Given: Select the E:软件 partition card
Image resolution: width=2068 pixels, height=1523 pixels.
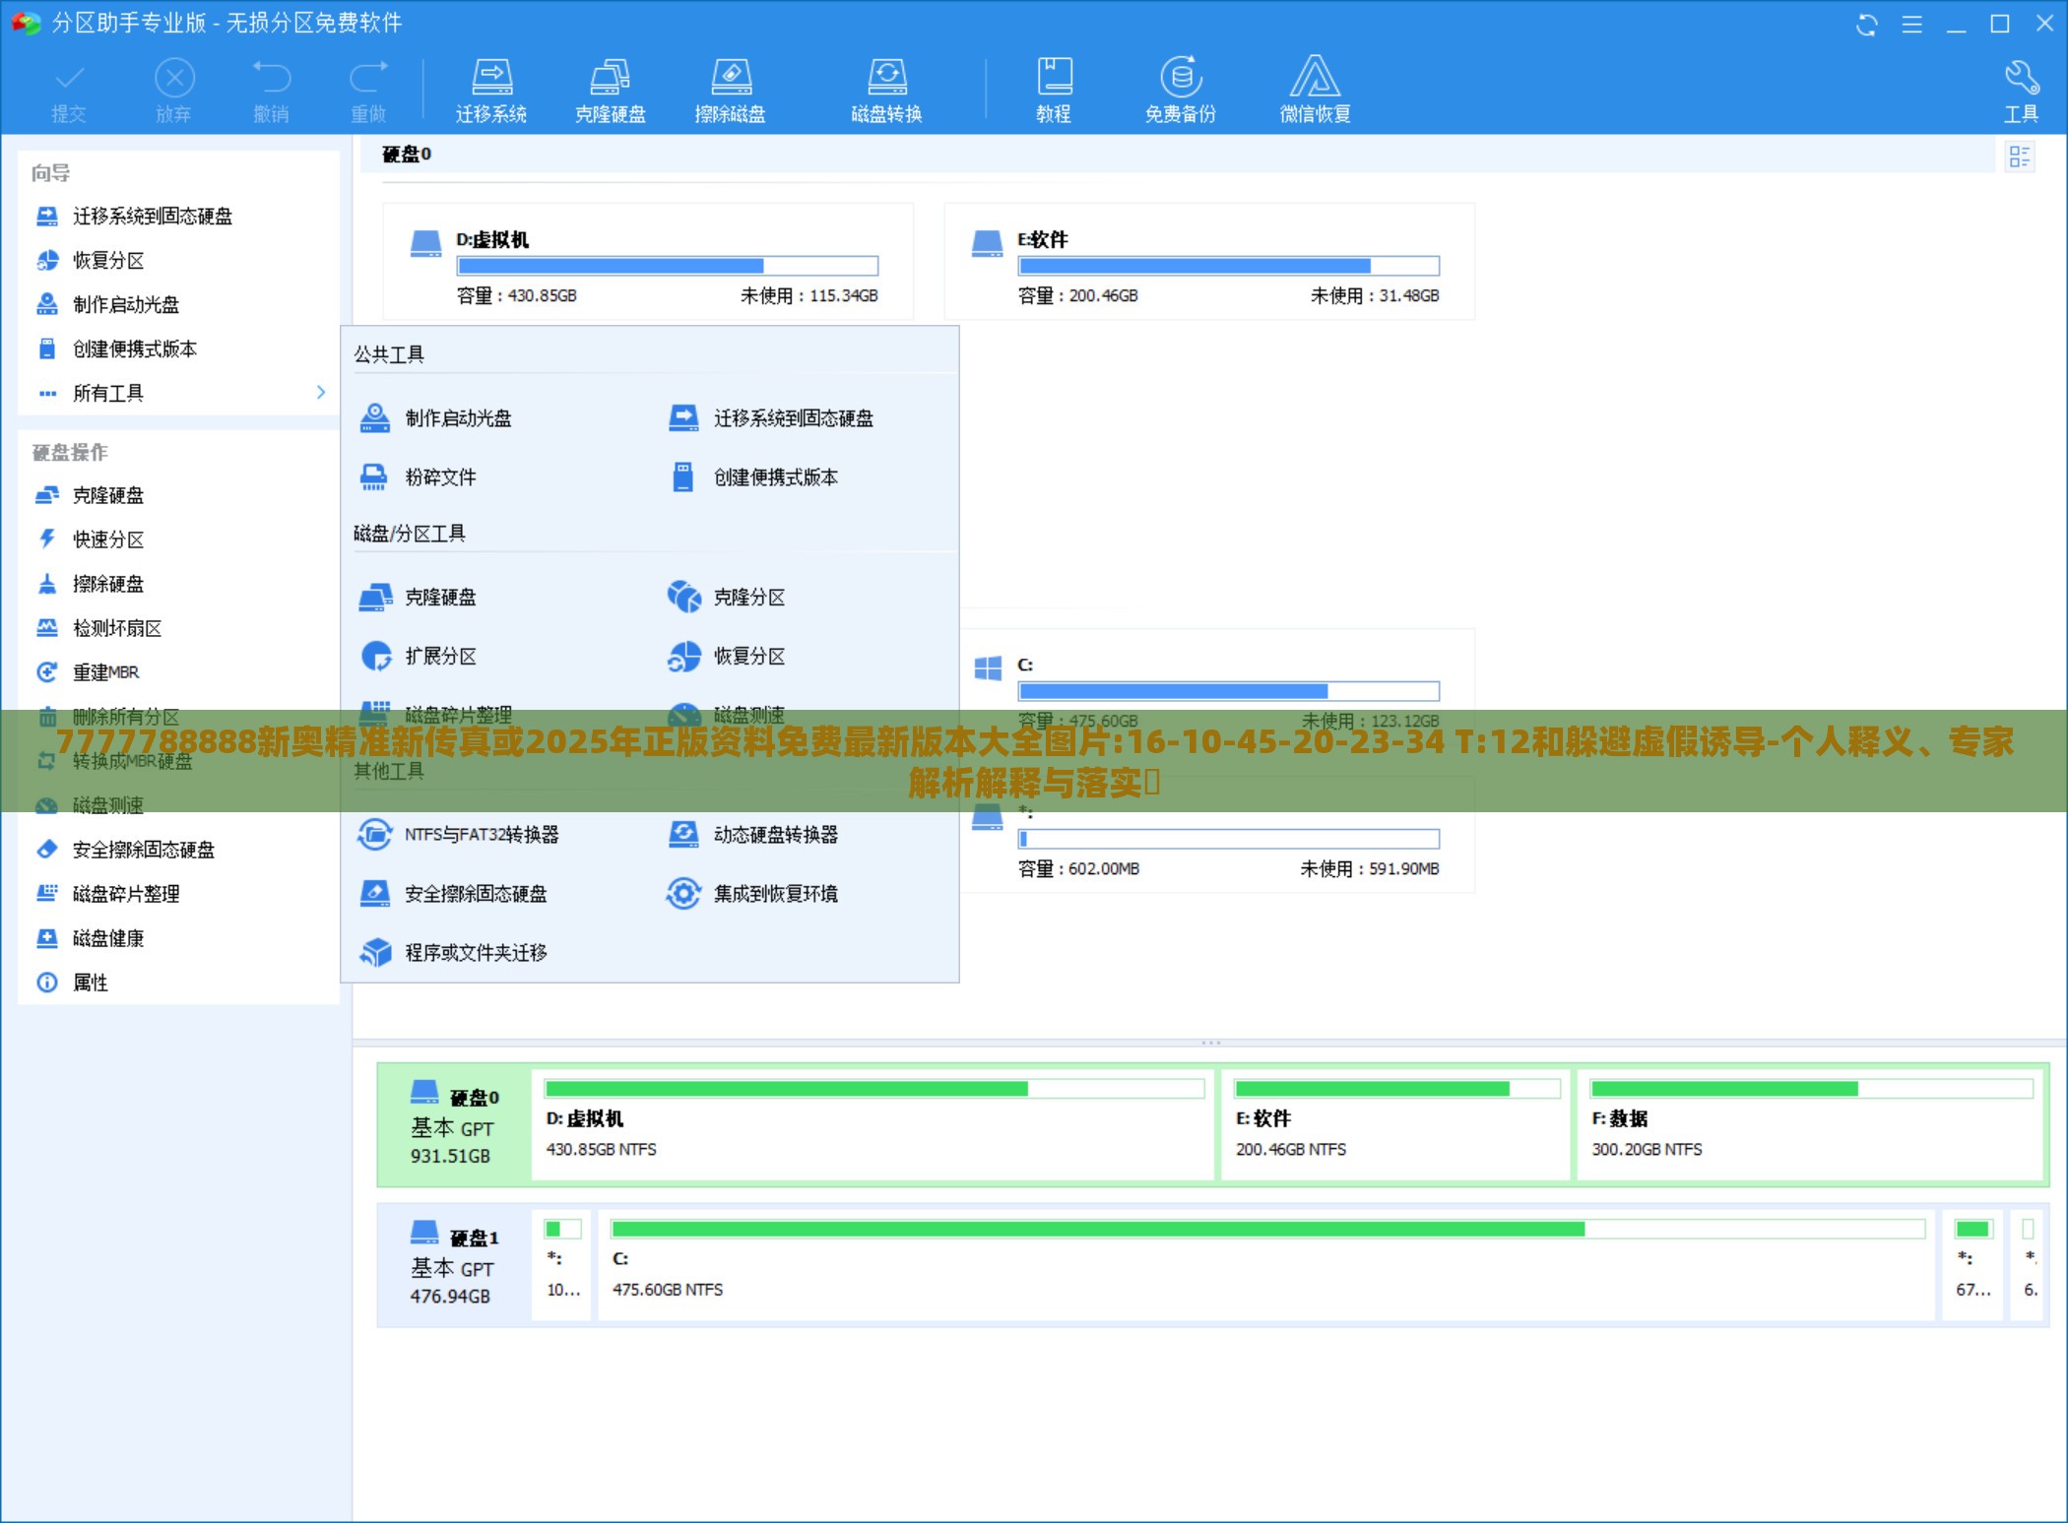Looking at the screenshot, I should coord(1209,263).
